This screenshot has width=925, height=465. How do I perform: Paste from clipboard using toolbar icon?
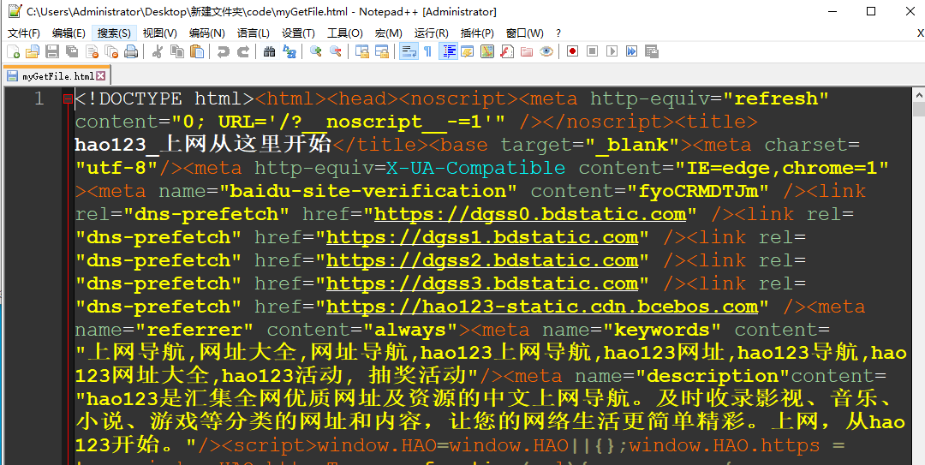197,51
